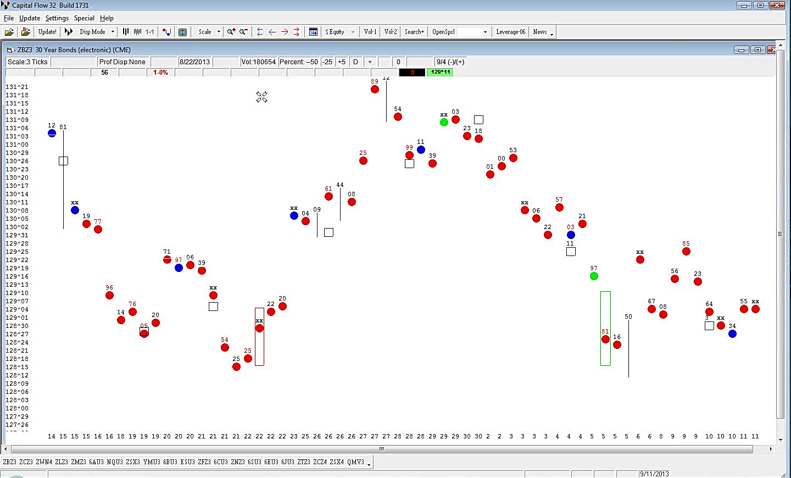Click the red and blue dots chart icon
791x478 pixels.
click(x=167, y=32)
